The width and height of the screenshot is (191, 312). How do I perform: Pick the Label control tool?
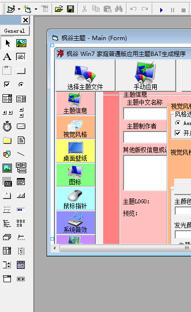click(x=7, y=57)
